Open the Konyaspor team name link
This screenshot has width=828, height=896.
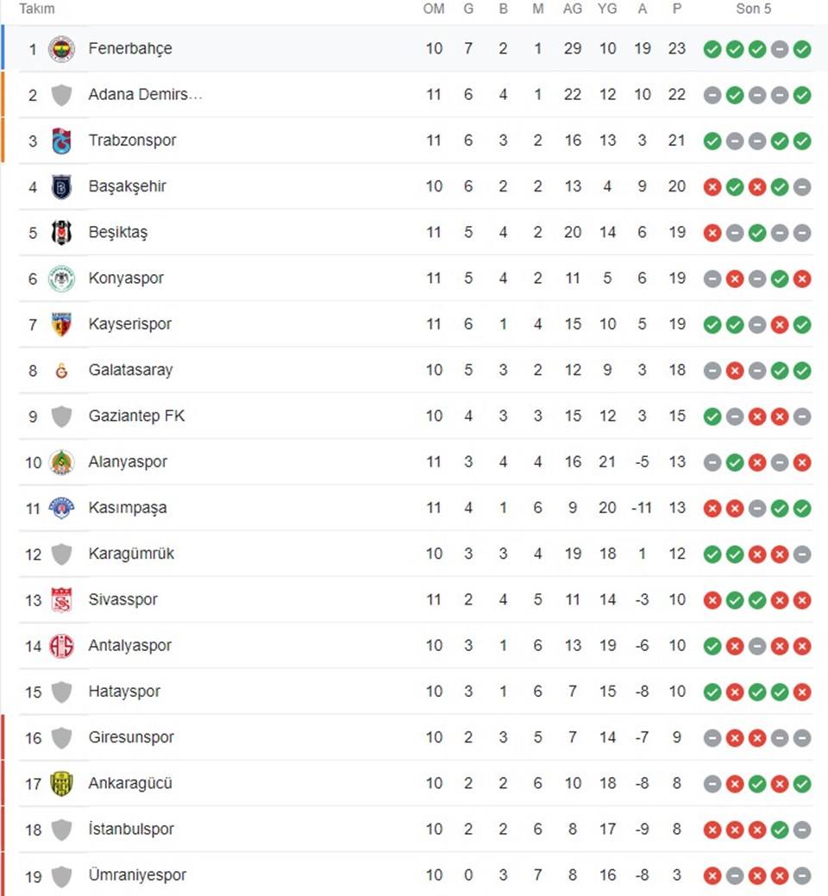click(x=126, y=279)
